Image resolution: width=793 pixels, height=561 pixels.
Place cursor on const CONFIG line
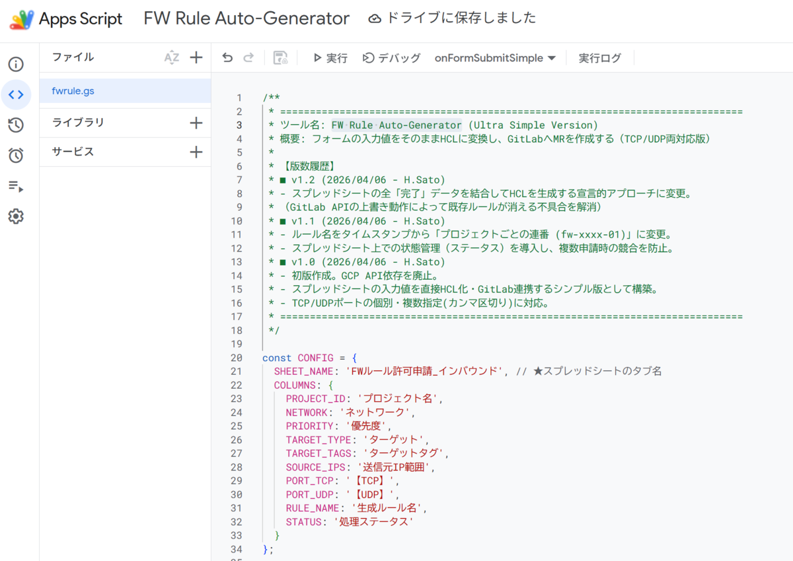pos(310,358)
